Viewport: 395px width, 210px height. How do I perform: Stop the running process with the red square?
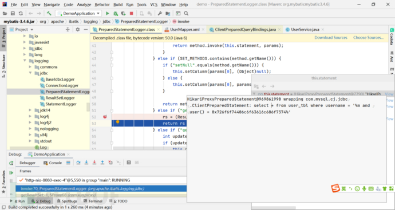(131, 13)
